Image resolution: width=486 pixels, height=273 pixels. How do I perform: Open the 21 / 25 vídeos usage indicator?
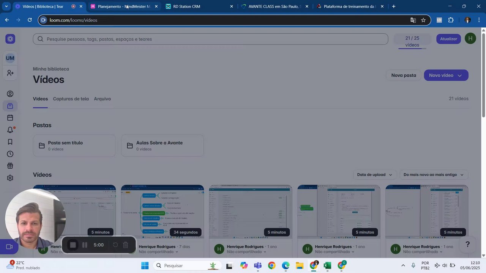(412, 41)
